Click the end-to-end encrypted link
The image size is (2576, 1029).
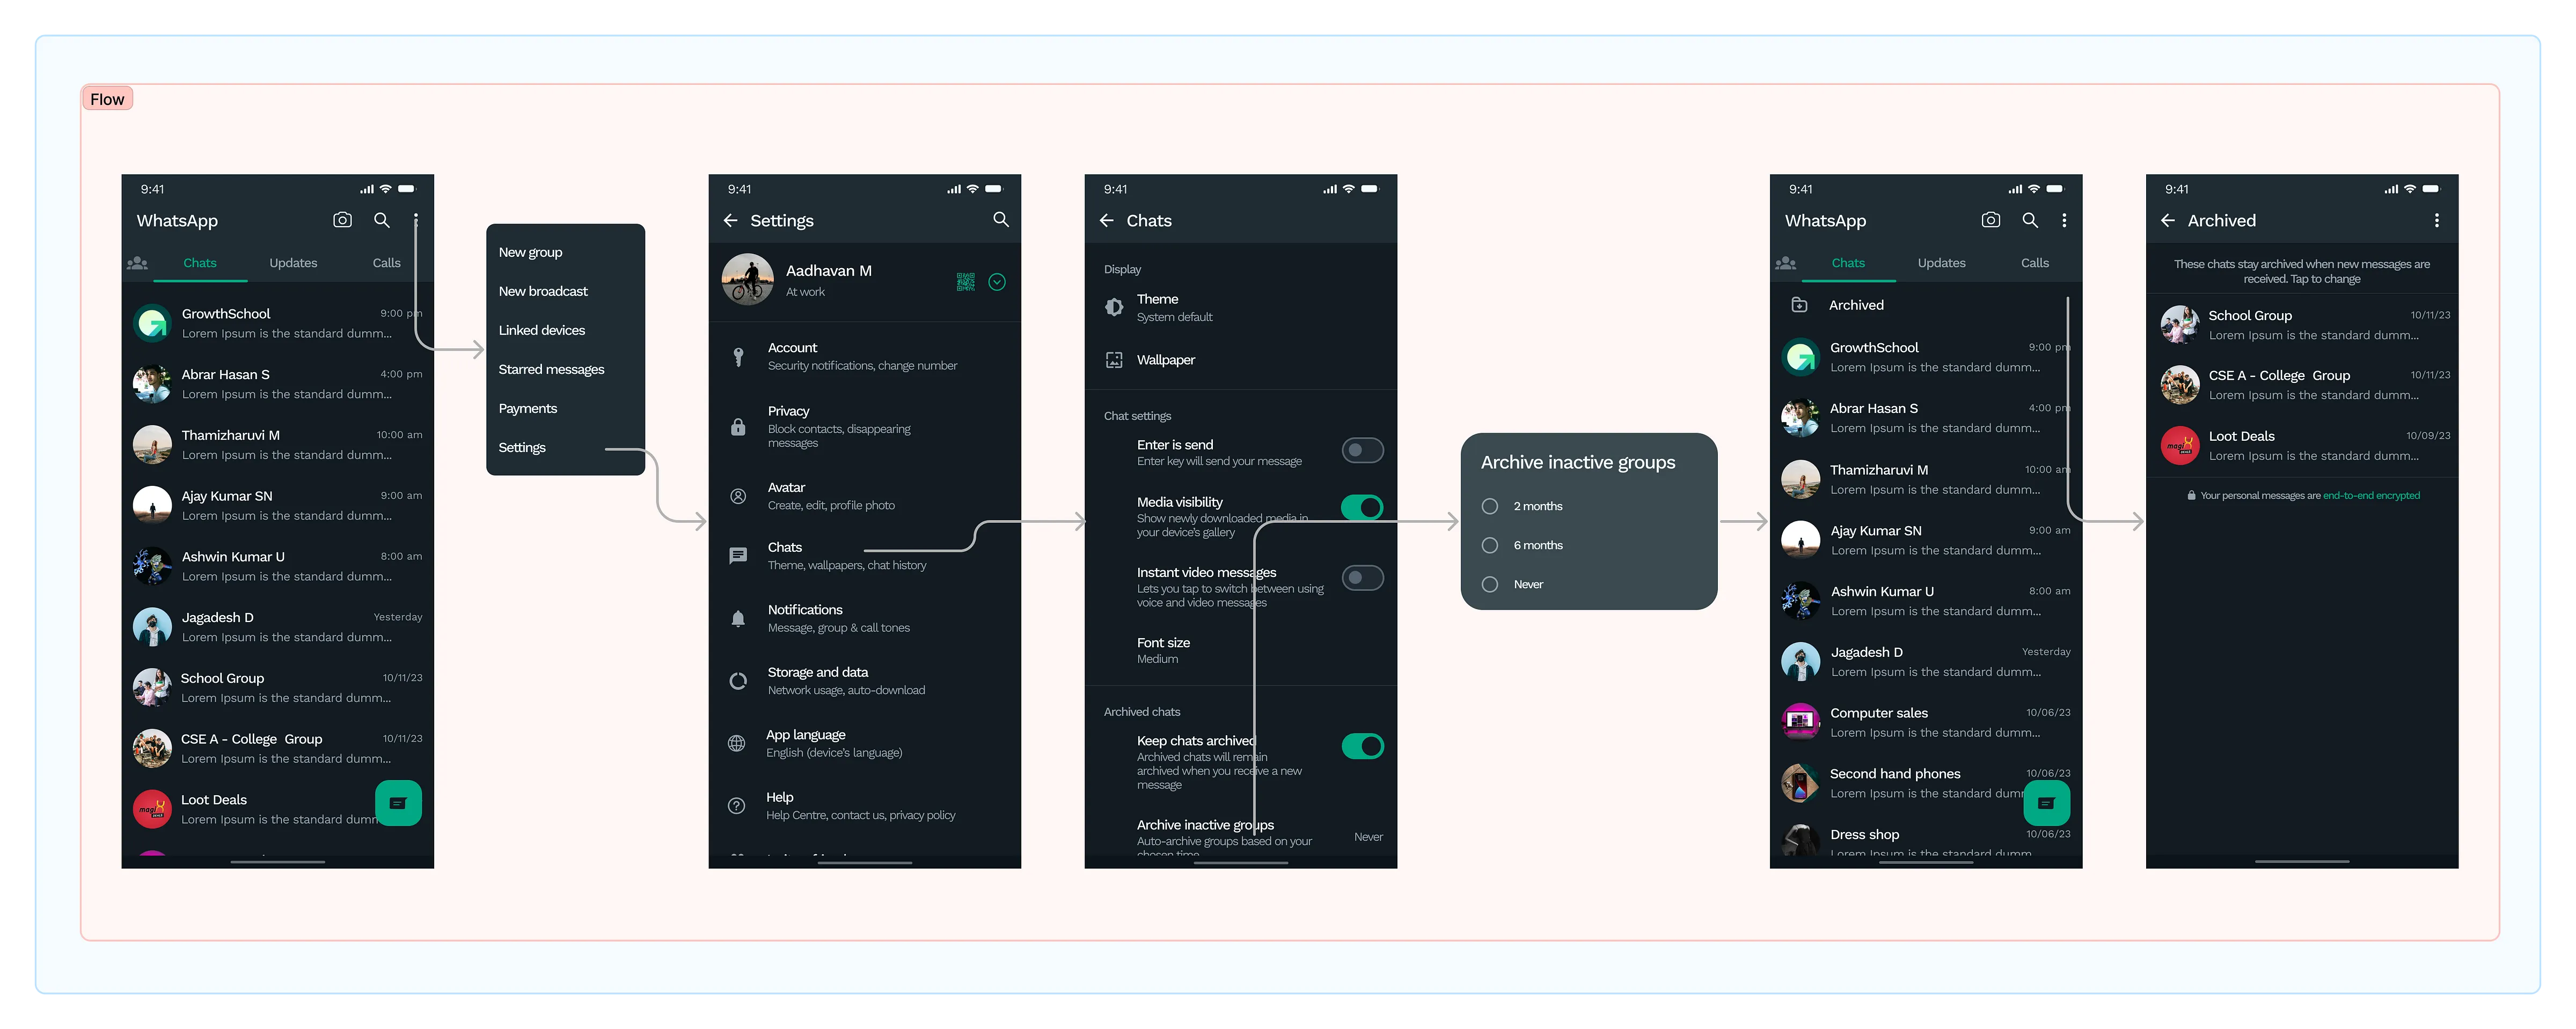click(2371, 495)
